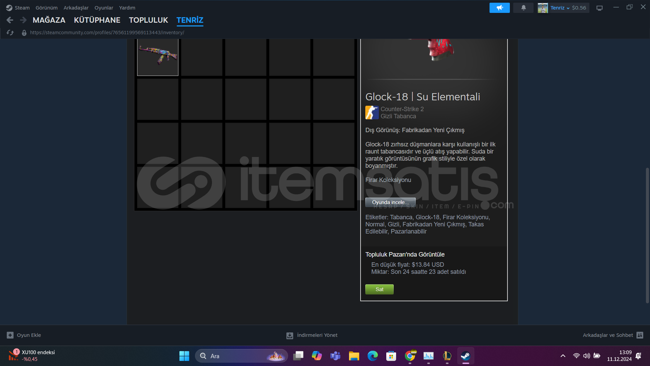Open the Görünüm menu
Viewport: 650px width, 366px height.
tap(46, 8)
